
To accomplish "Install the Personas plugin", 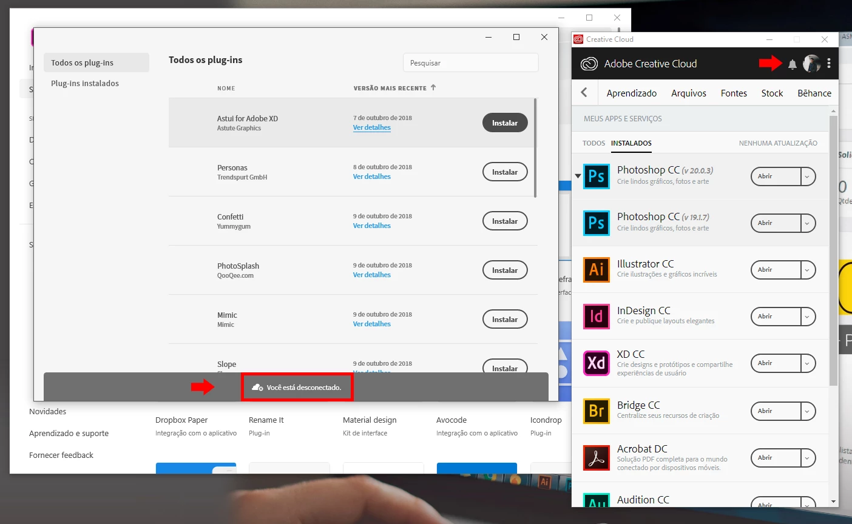I will [x=505, y=172].
